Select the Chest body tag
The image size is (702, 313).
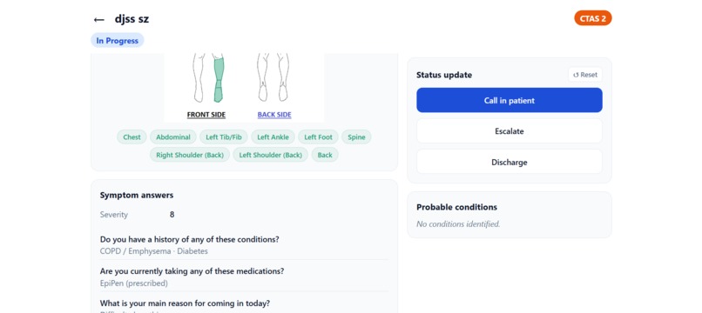click(132, 137)
